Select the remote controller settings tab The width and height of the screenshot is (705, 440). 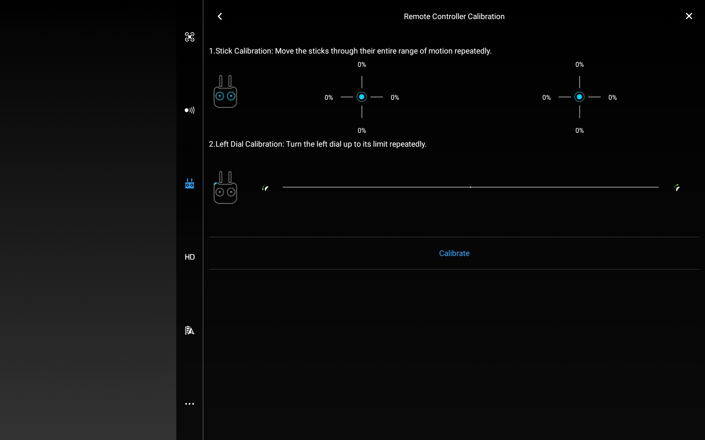tap(189, 183)
